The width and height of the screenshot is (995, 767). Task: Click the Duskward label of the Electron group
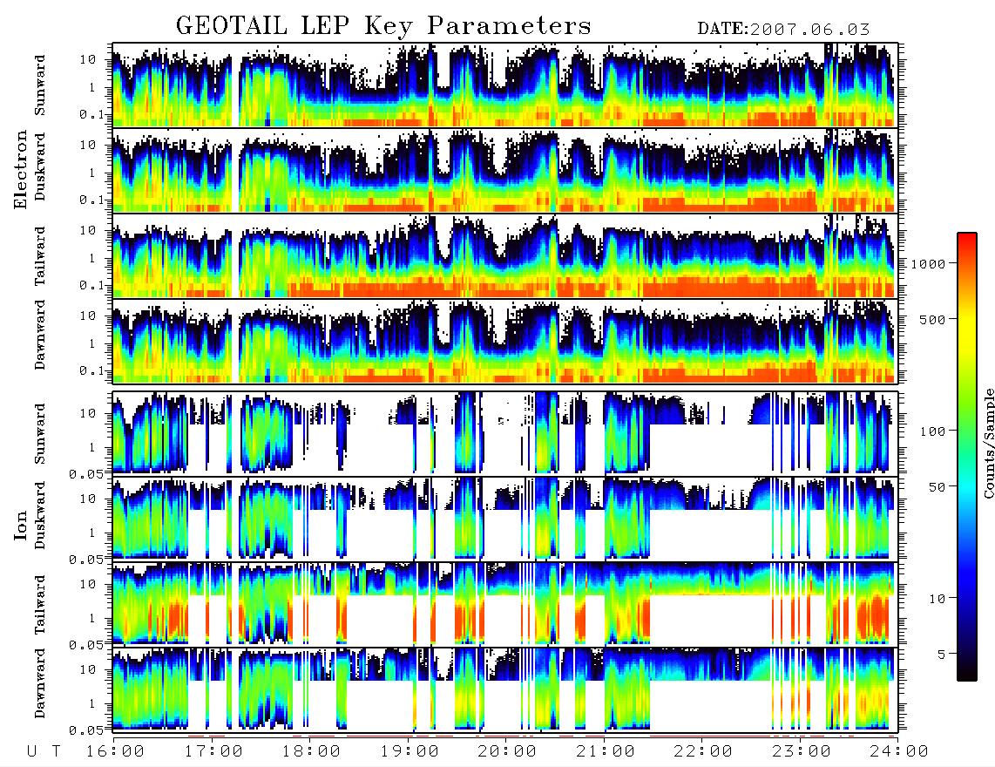(39, 167)
